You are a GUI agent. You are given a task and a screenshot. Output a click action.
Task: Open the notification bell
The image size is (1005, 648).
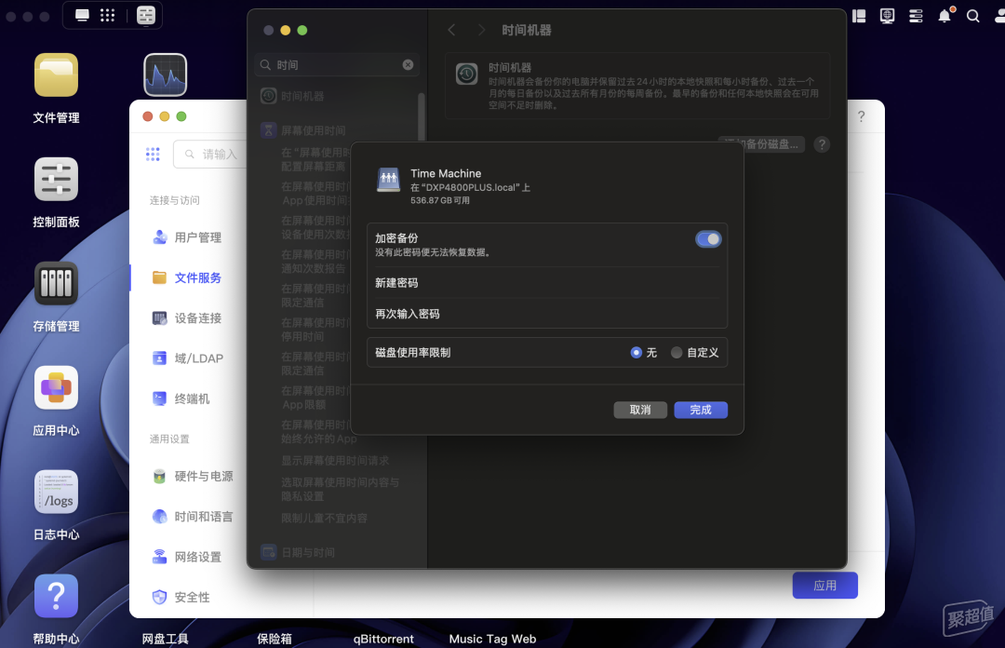(x=945, y=16)
